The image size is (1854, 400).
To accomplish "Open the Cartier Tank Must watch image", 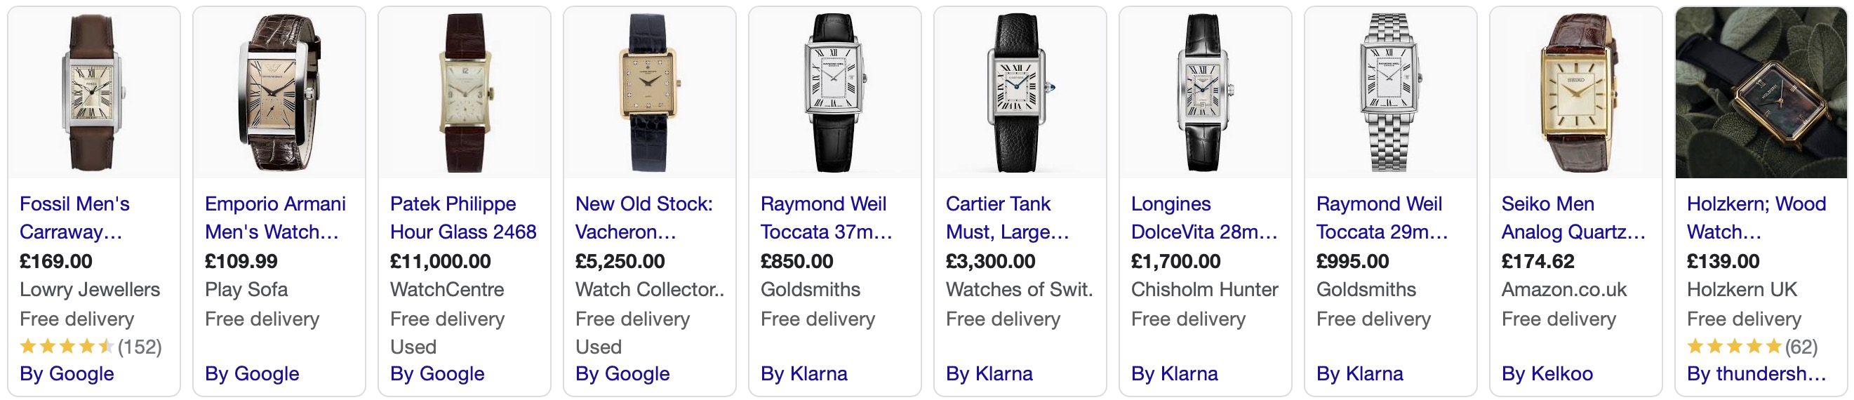I will (x=1020, y=93).
